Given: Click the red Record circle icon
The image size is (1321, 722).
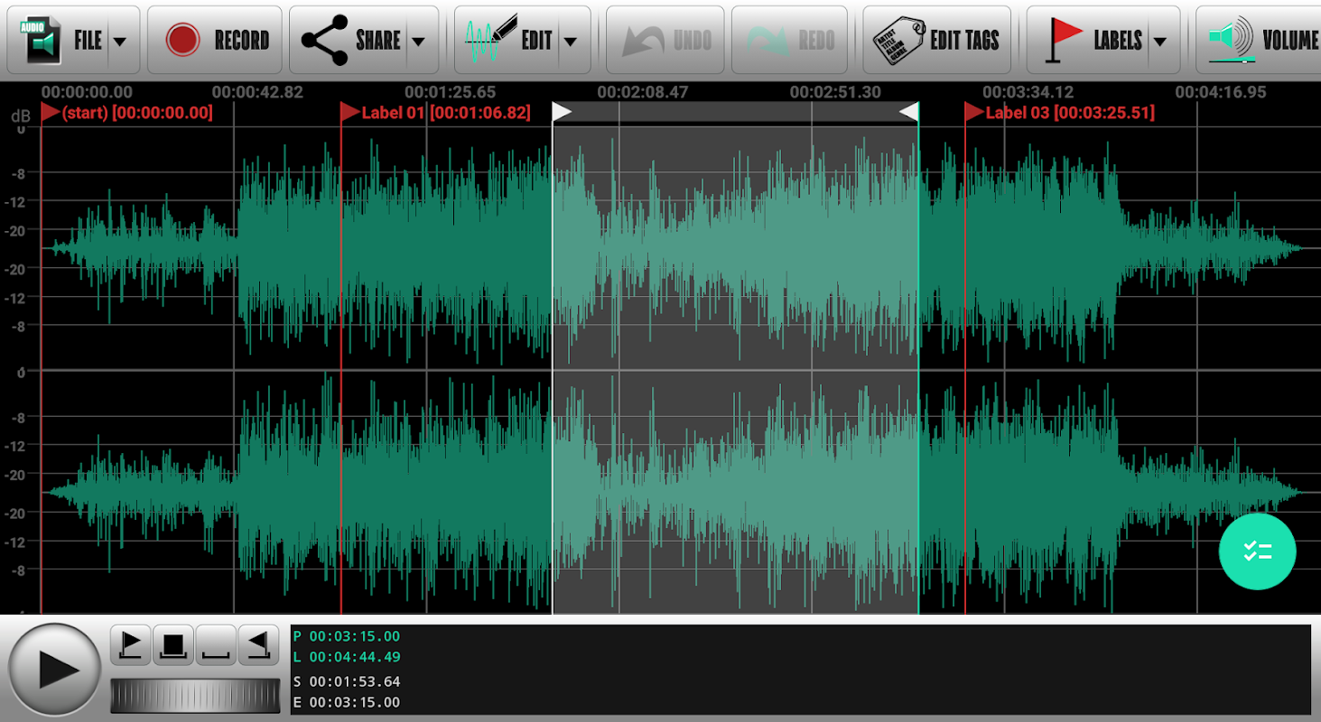Looking at the screenshot, I should [x=182, y=41].
